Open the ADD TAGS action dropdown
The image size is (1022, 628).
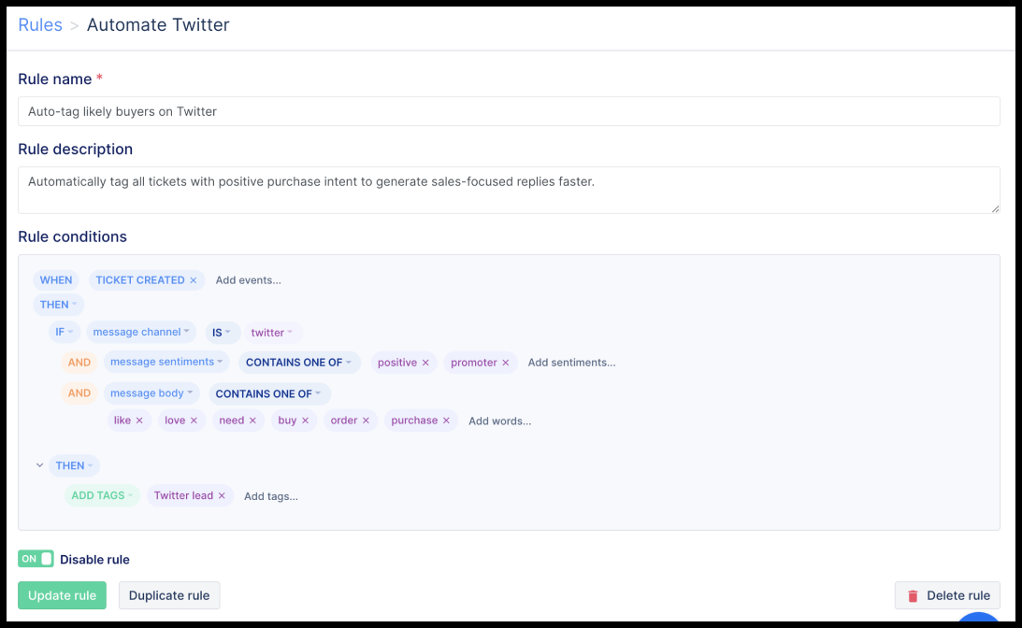(x=102, y=495)
